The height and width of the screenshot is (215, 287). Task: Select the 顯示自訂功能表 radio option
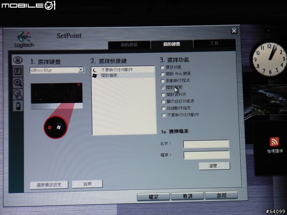(163, 102)
